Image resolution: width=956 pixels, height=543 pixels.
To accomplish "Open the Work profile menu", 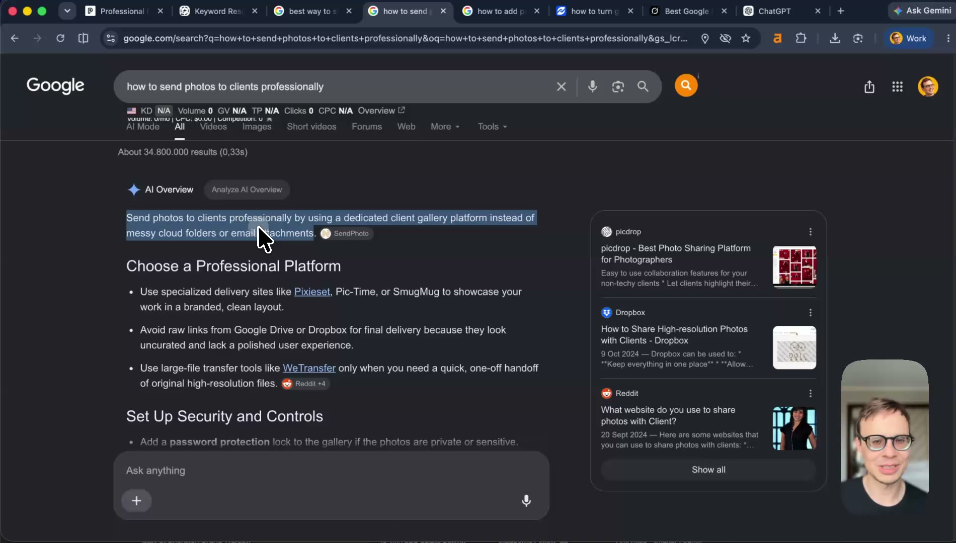I will [x=908, y=38].
